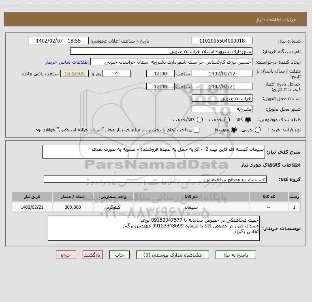The height and width of the screenshot is (302, 312).
Task: Select the کالا/خدمت radio button
Action: tap(200, 120)
